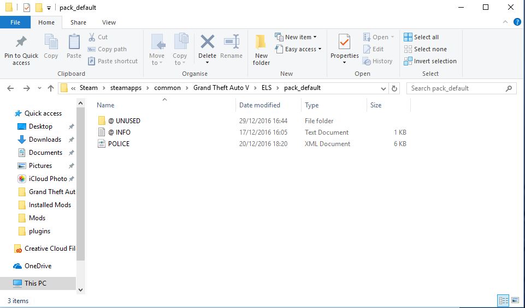525x308 pixels.
Task: Click the Open ribbon command
Action: [x=379, y=37]
